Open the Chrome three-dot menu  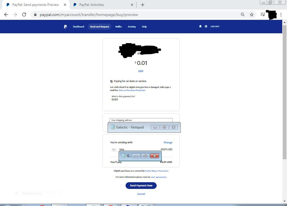click(281, 15)
